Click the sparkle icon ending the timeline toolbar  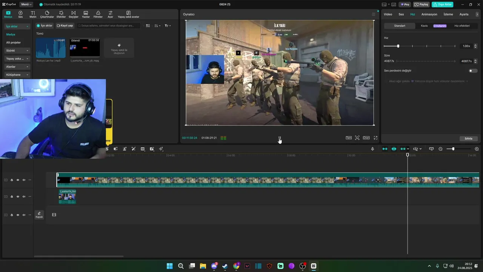click(x=161, y=149)
